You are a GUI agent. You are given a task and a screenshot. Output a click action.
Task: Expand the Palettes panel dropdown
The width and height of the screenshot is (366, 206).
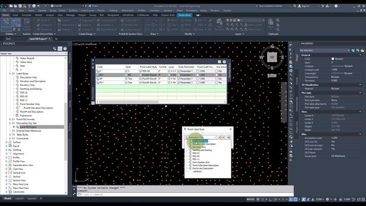[11, 34]
